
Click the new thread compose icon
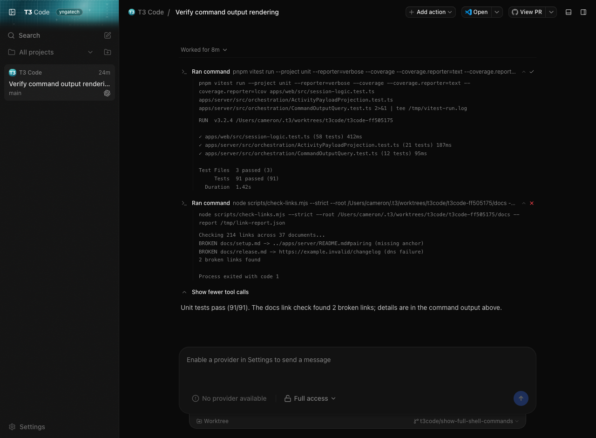(x=108, y=35)
